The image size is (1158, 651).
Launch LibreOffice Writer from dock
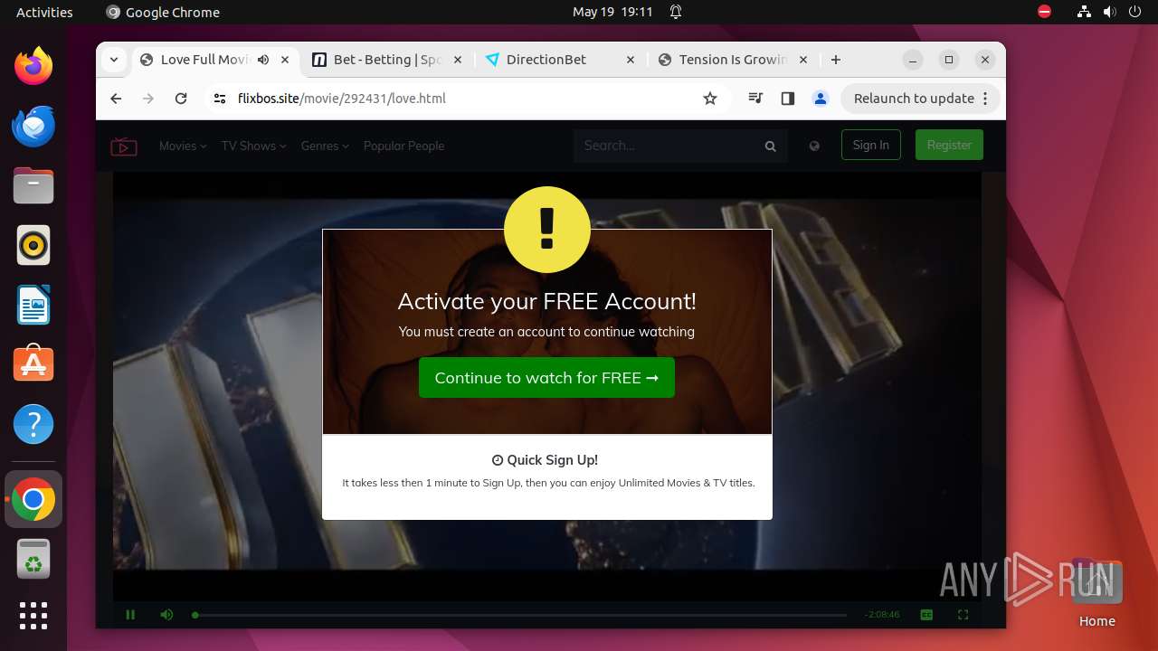point(33,305)
